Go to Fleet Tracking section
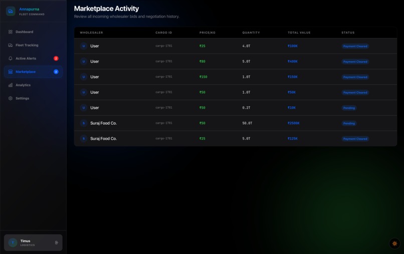Screen dimensions: 404x254 33,45
